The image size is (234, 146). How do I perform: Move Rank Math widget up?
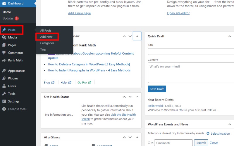(124, 36)
